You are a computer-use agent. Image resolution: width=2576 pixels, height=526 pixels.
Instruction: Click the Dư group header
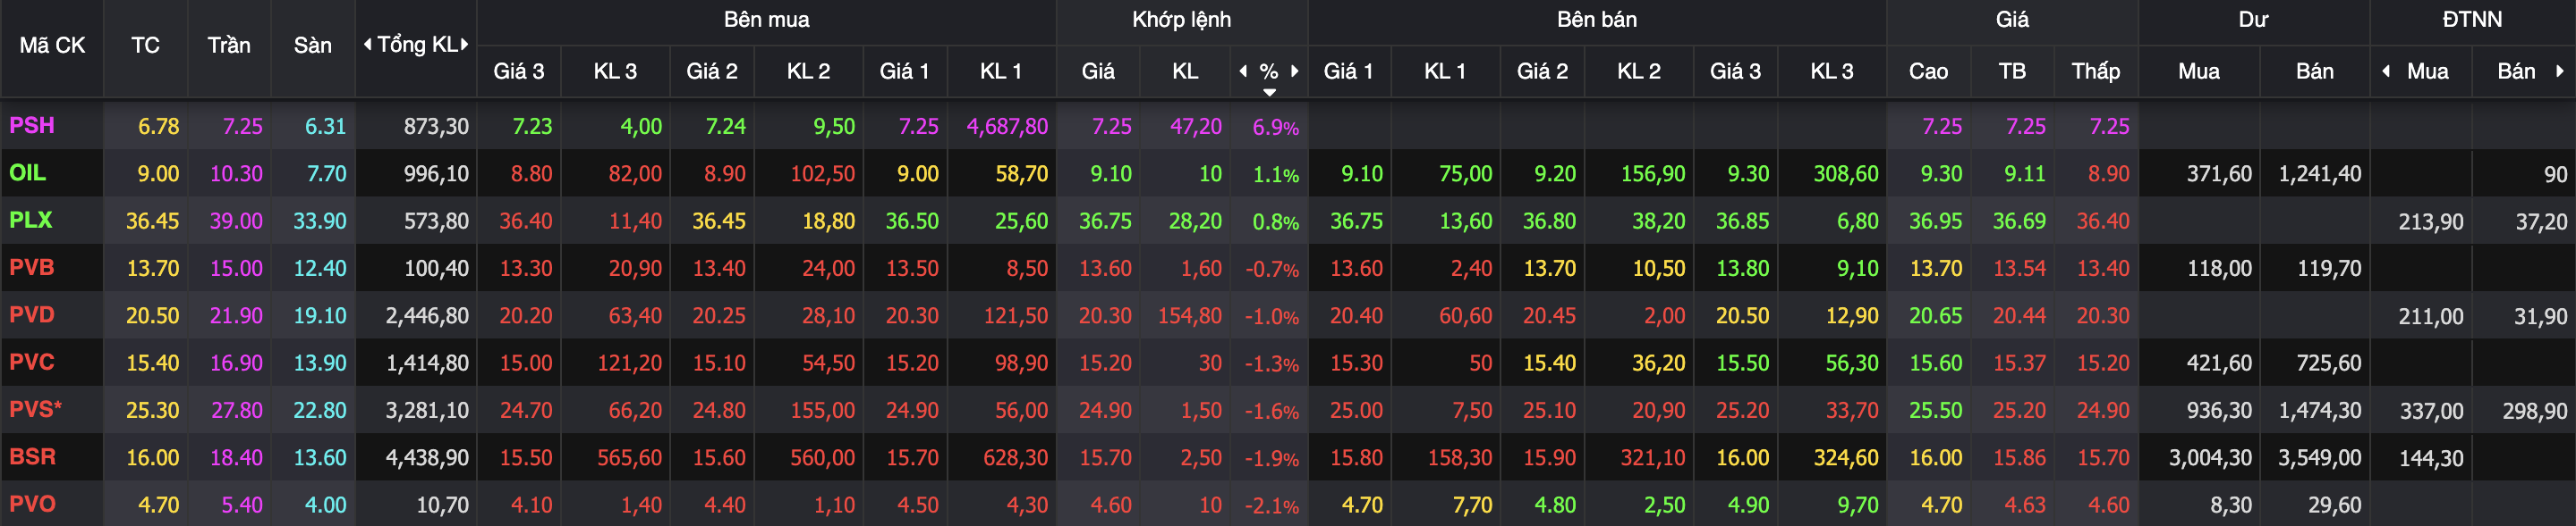pos(2254,19)
